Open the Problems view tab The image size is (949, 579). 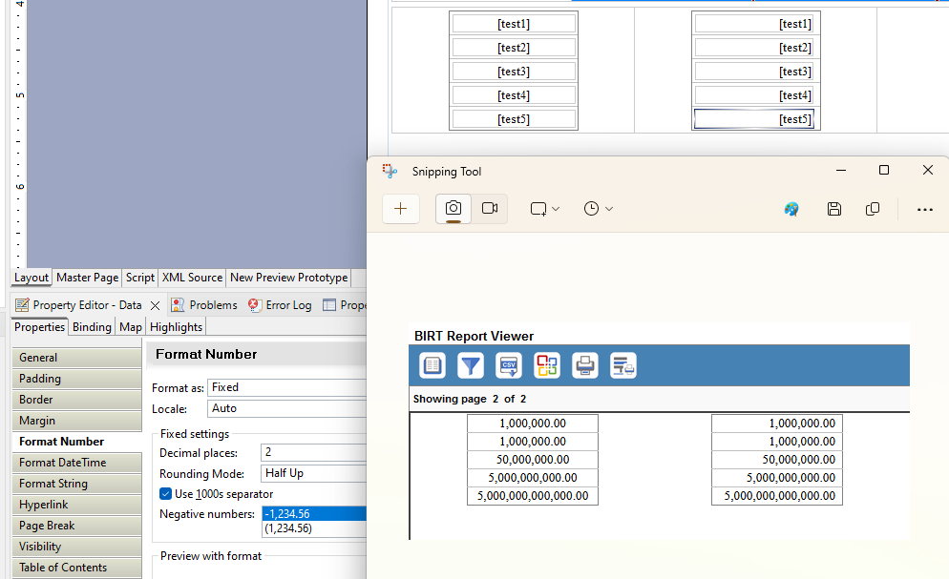[x=204, y=305]
